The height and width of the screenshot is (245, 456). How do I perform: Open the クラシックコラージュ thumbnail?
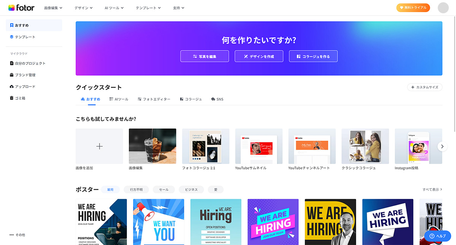click(x=365, y=146)
